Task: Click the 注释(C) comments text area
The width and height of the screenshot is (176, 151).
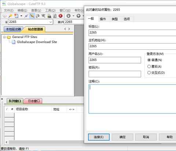Action: point(132,99)
